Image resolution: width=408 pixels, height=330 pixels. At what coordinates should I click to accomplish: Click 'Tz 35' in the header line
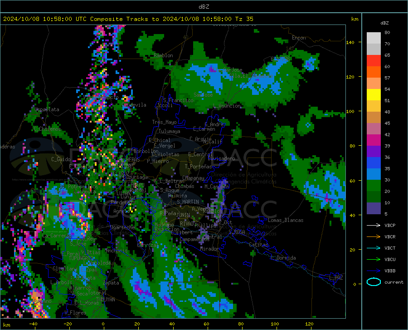tap(244, 19)
